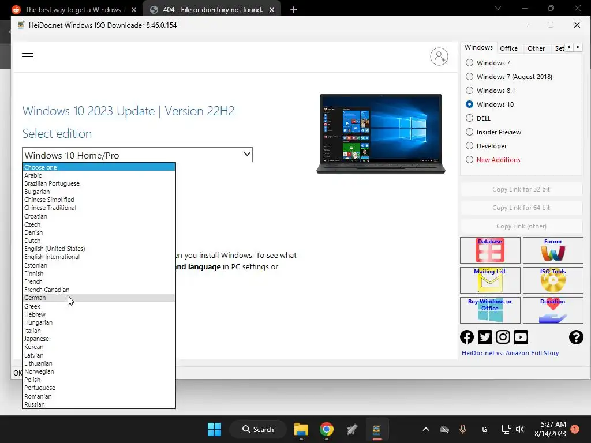The width and height of the screenshot is (591, 443).
Task: Open the Forum tile
Action: pos(553,250)
